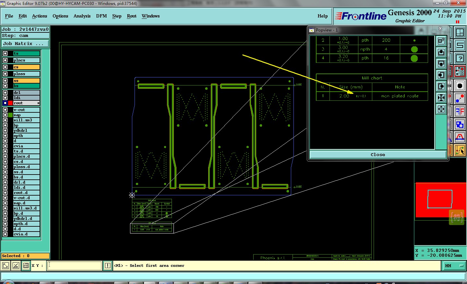Open the DFM menu
This screenshot has height=284, width=467.
pyautogui.click(x=102, y=16)
